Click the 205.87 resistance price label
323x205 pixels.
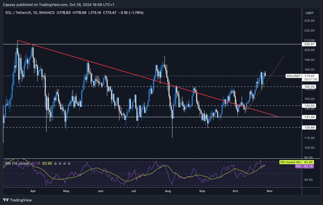tap(309, 44)
